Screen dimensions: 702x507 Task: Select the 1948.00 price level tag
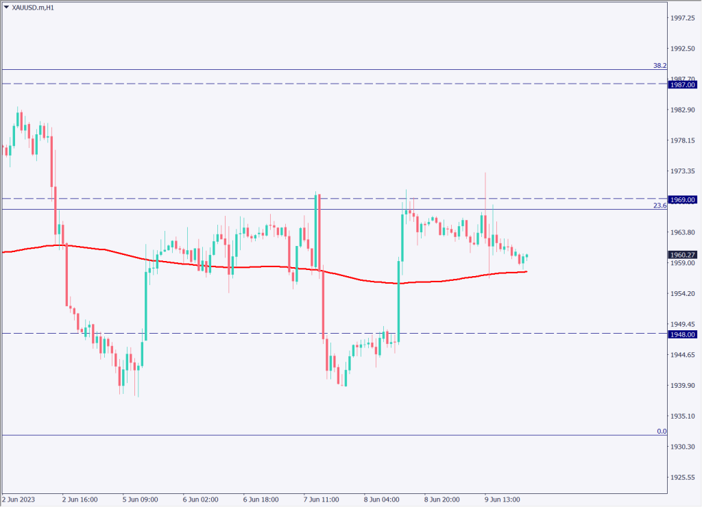point(683,334)
